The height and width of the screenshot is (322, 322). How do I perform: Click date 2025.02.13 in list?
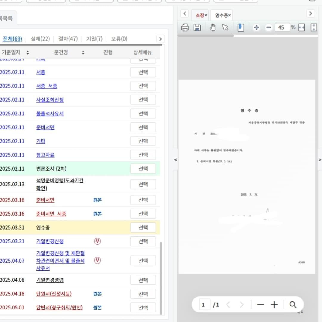[12, 184]
